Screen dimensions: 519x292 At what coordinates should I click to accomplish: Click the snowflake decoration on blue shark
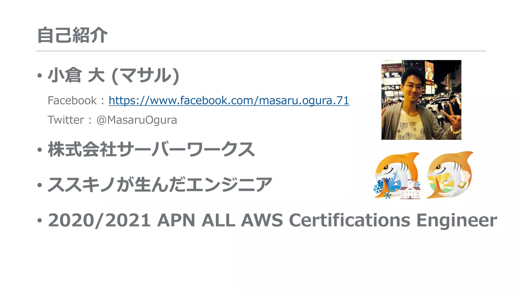pos(378,188)
